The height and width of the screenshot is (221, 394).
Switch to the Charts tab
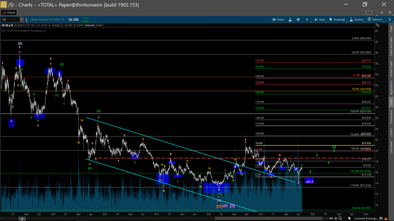(9, 13)
